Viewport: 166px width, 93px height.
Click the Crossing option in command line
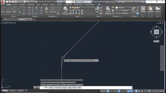point(57,88)
